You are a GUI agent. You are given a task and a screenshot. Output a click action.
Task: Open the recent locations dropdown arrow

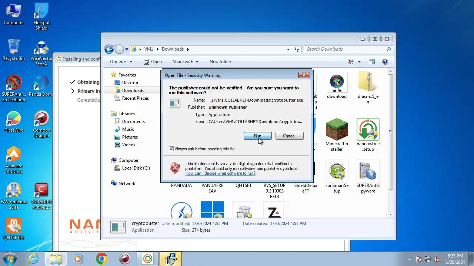point(127,49)
